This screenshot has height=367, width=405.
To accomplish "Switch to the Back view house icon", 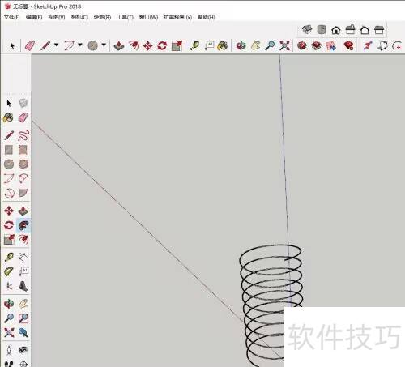I will point(364,30).
